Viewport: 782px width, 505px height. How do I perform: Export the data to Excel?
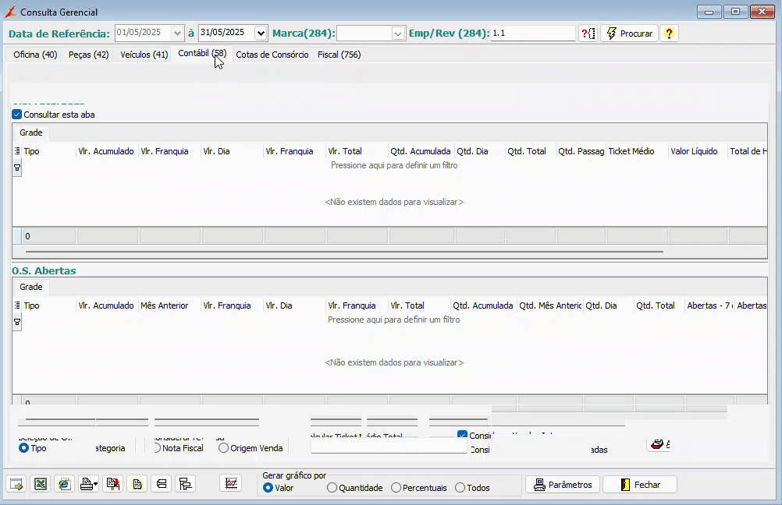[x=41, y=484]
